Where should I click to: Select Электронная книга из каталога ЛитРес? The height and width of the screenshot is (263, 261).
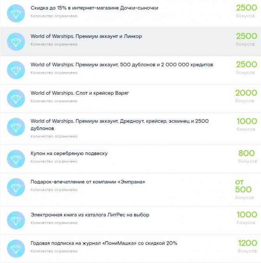(x=90, y=215)
